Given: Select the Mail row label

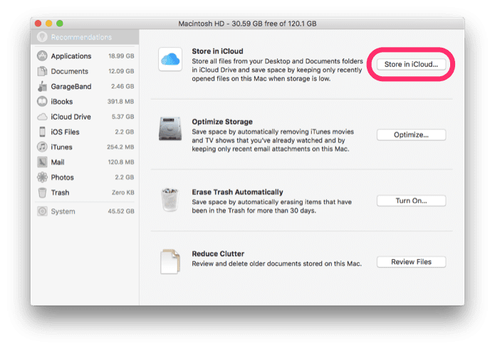Looking at the screenshot, I should coord(58,162).
